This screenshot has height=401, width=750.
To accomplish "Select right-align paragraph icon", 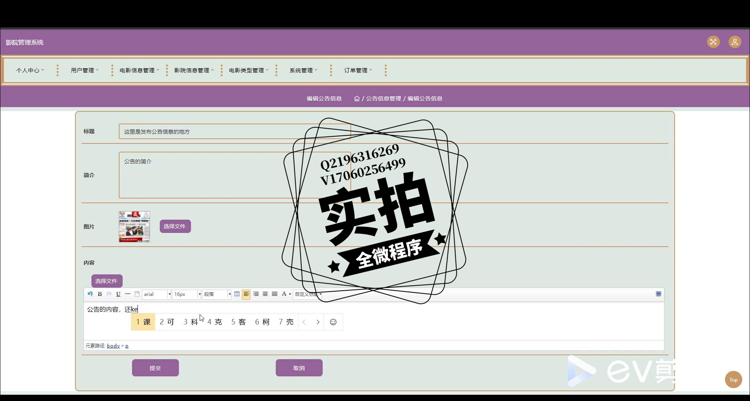I will [256, 294].
